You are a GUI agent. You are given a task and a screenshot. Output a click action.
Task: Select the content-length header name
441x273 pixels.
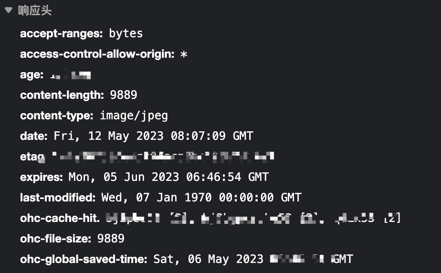62,95
